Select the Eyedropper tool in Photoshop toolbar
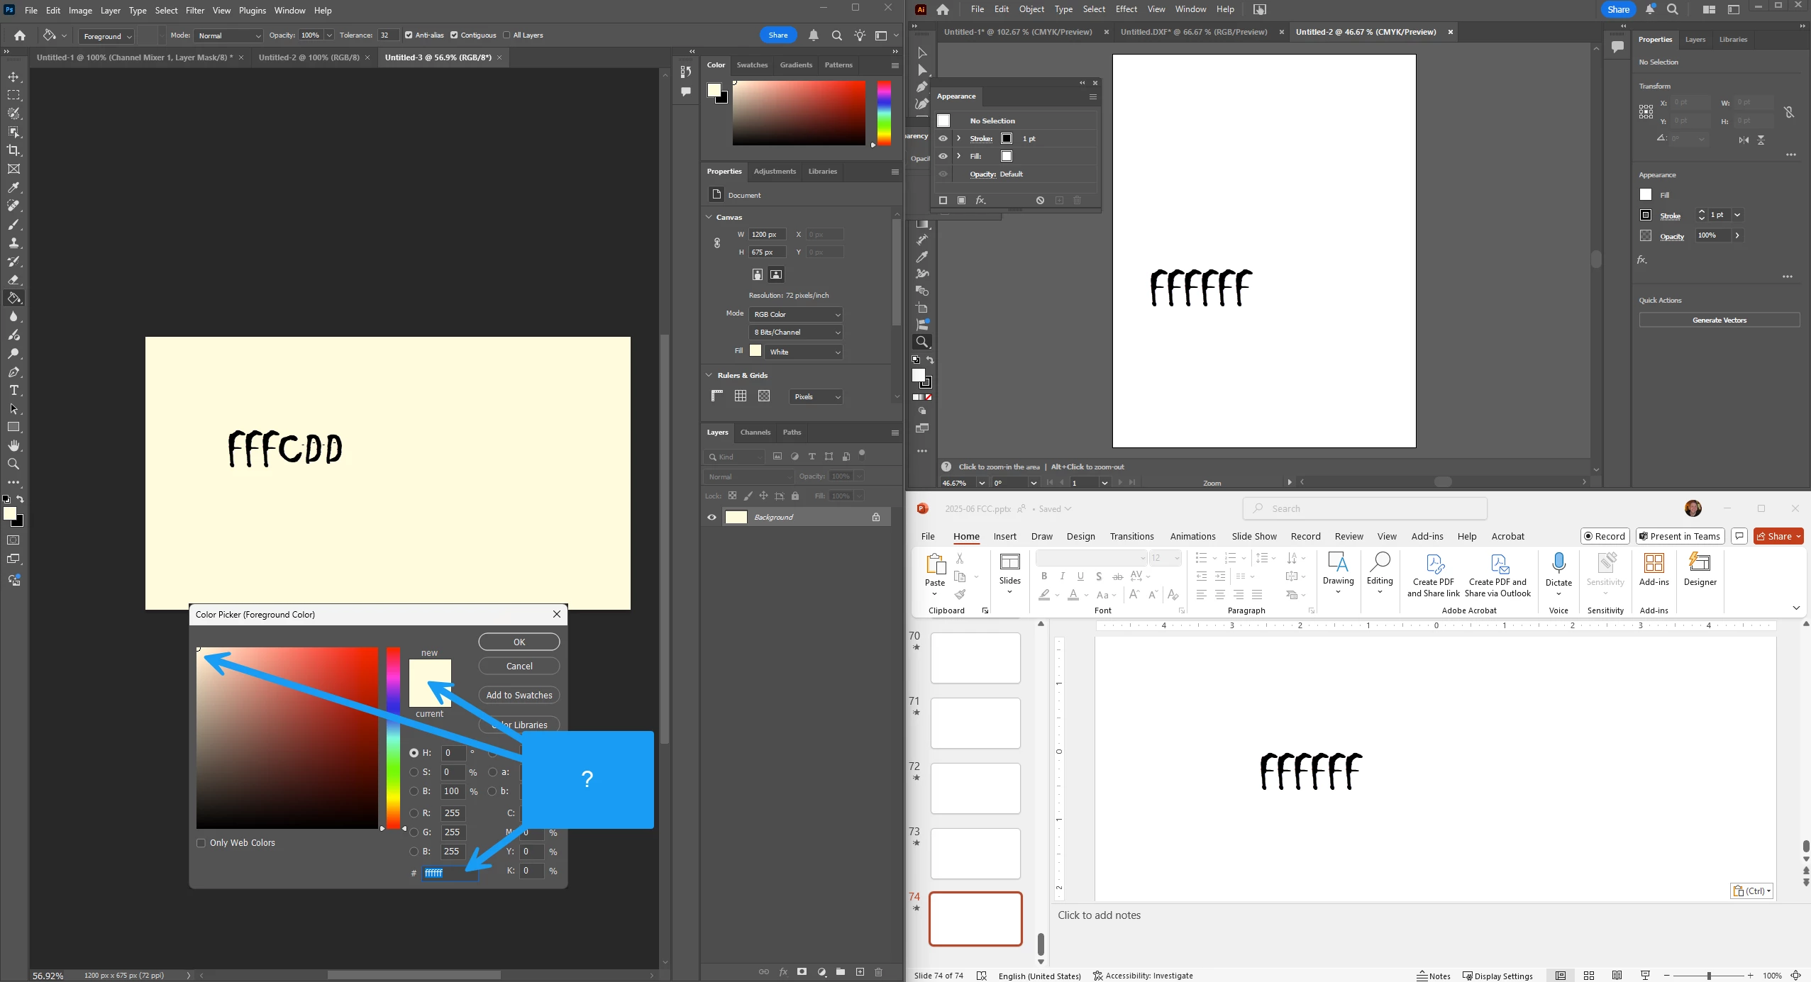This screenshot has width=1811, height=982. click(x=13, y=188)
